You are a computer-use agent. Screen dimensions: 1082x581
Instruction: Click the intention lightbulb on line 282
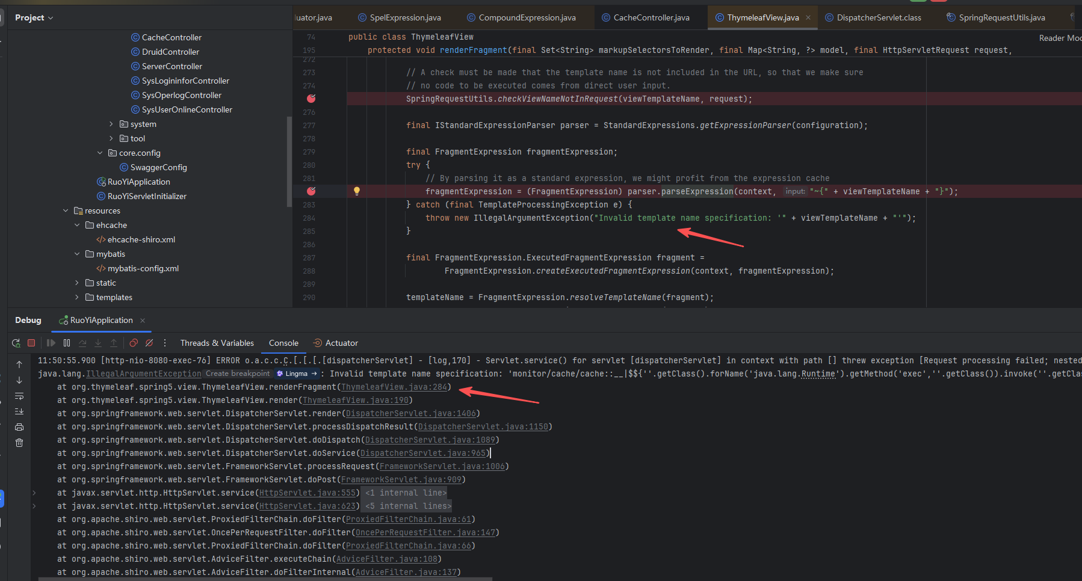[x=356, y=191]
